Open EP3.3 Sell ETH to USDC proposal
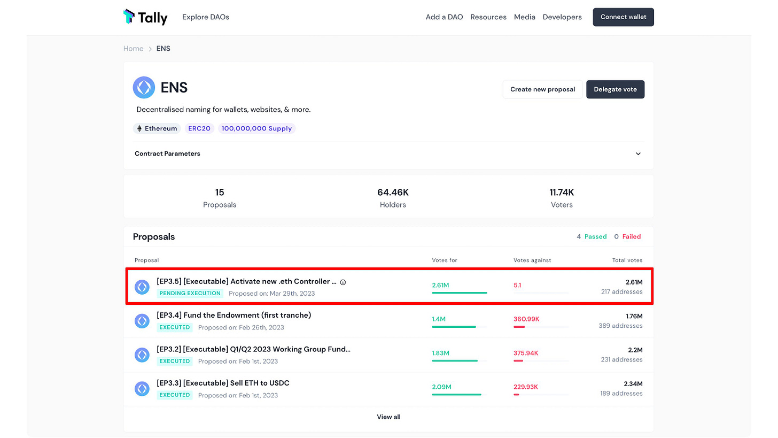The width and height of the screenshot is (778, 438). click(x=223, y=383)
